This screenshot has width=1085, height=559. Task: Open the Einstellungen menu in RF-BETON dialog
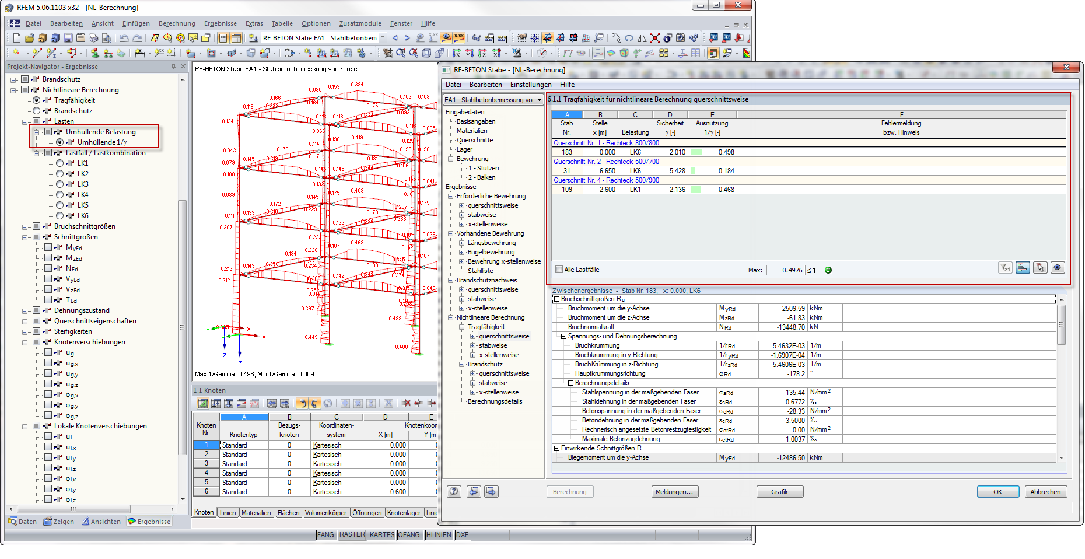pos(531,85)
